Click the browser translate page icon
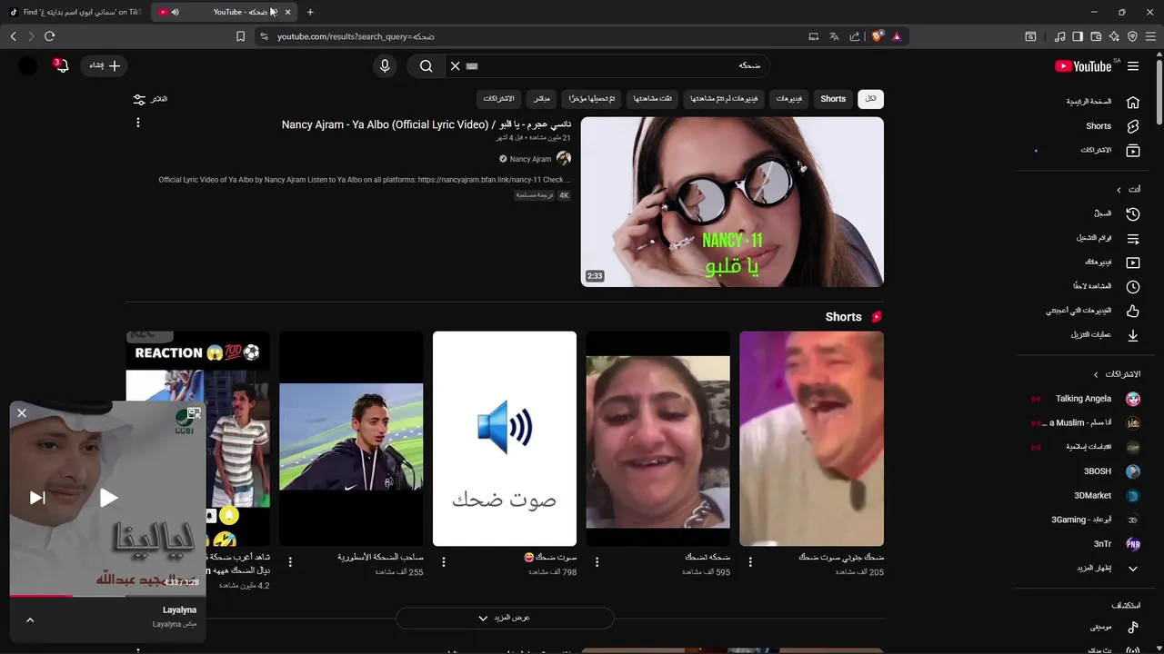The height and width of the screenshot is (654, 1164). tap(834, 36)
